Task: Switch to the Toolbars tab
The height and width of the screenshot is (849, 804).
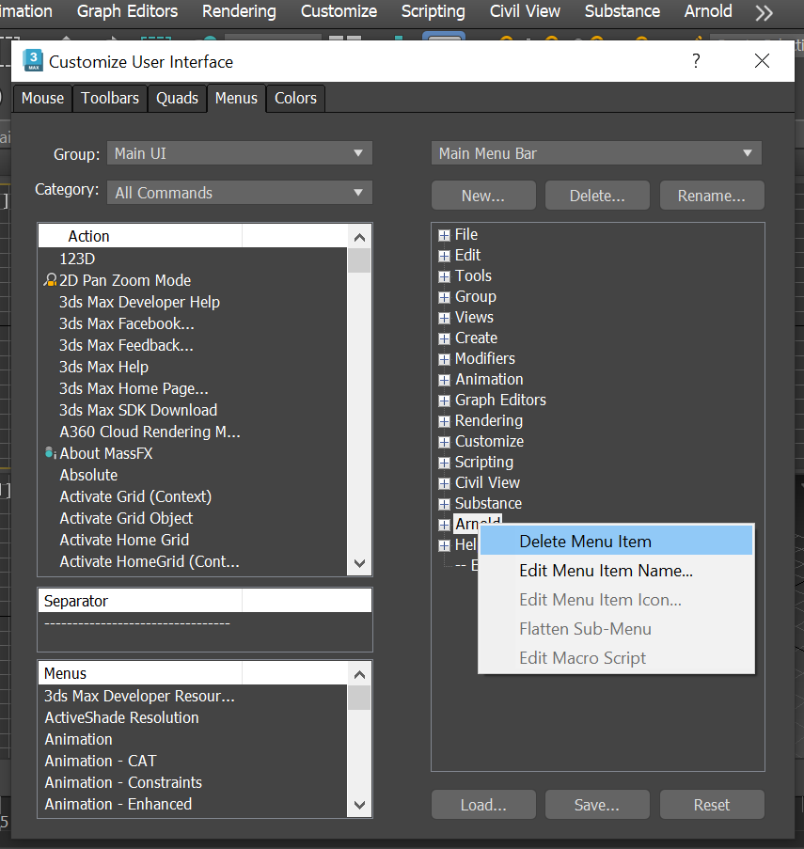Action: click(109, 98)
